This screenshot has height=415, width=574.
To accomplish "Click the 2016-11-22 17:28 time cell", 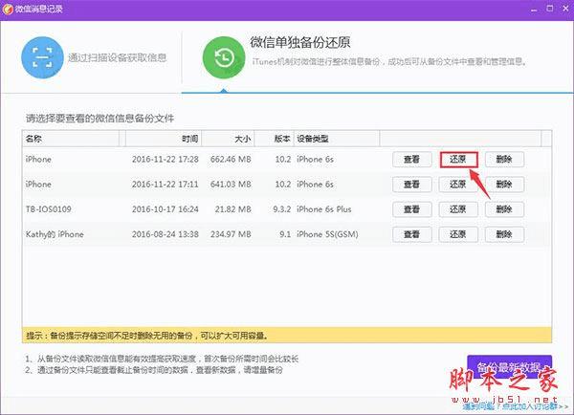I will coord(166,160).
